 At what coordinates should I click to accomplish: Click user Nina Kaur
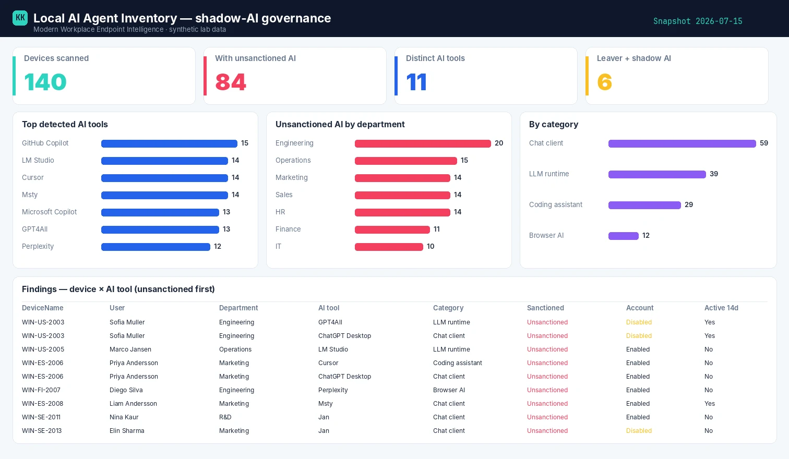[124, 417]
